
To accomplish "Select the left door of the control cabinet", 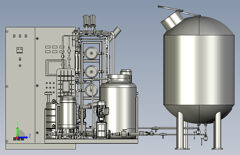I will [x=20, y=85].
